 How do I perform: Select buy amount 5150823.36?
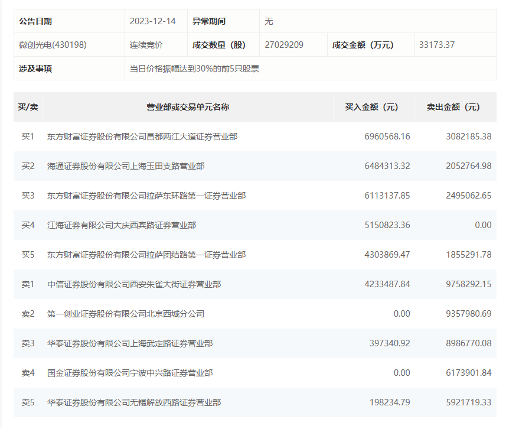pyautogui.click(x=387, y=225)
